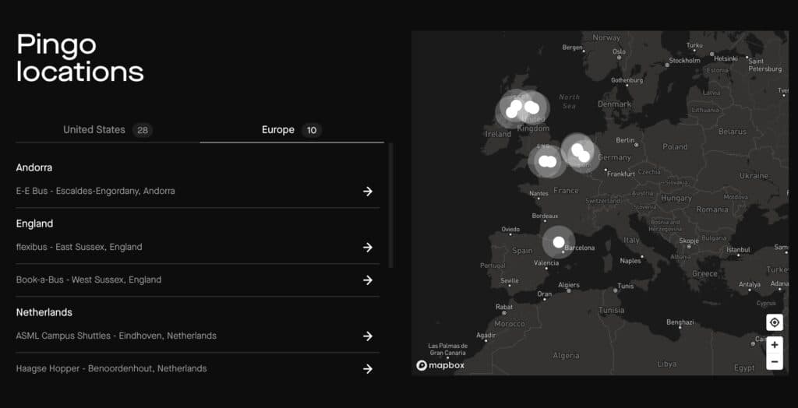Open Haagse Hopper Benoordenhout location

coord(197,368)
